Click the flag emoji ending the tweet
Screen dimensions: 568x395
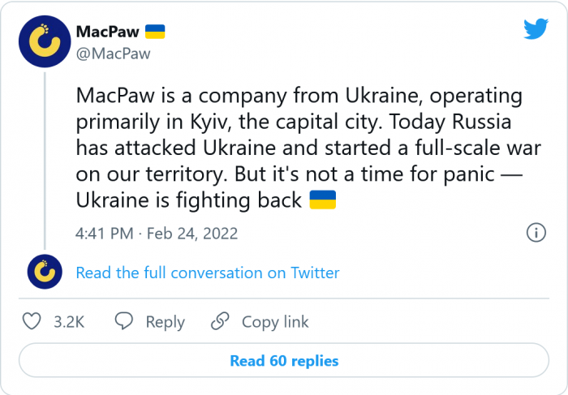(x=322, y=200)
